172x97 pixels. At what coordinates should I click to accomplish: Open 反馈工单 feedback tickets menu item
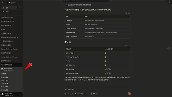tap(6, 83)
